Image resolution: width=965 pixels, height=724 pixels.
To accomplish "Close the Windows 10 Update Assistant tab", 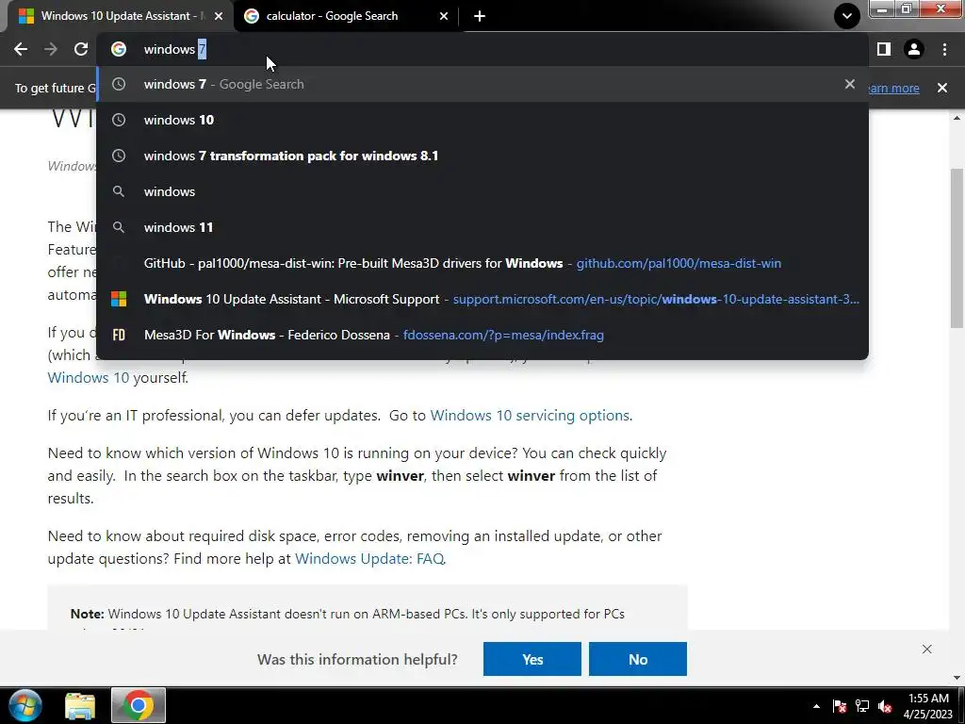I will 219,16.
